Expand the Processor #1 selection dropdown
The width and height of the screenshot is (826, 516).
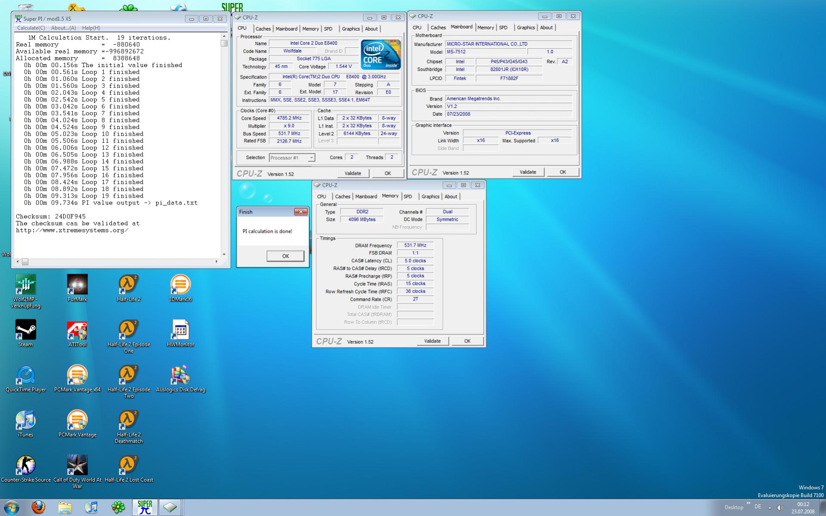coord(311,158)
